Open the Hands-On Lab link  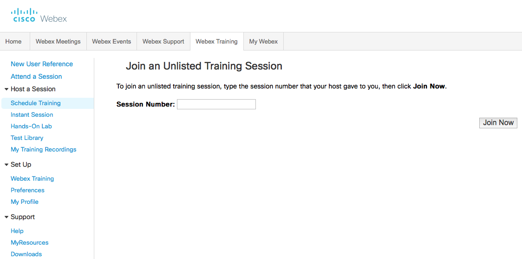pos(31,126)
